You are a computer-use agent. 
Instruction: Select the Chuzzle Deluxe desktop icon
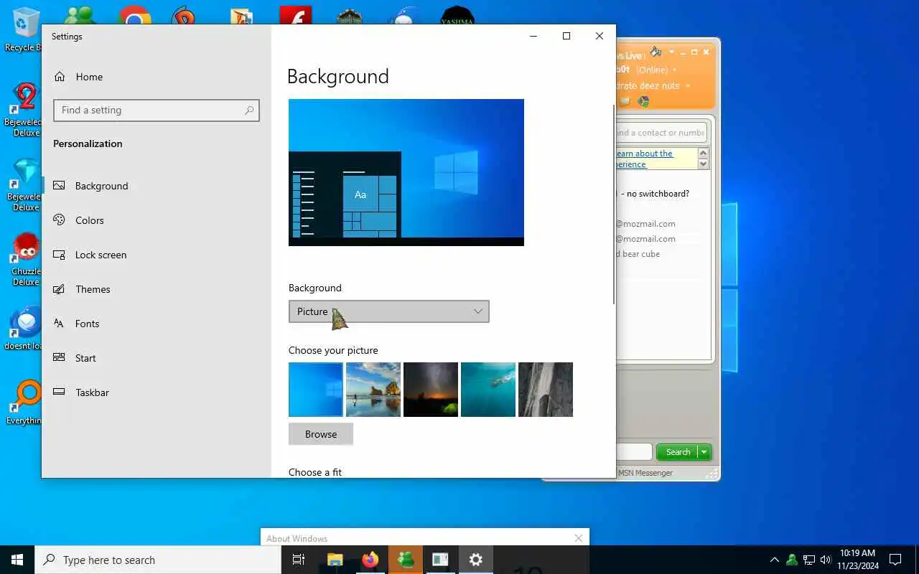click(x=24, y=260)
